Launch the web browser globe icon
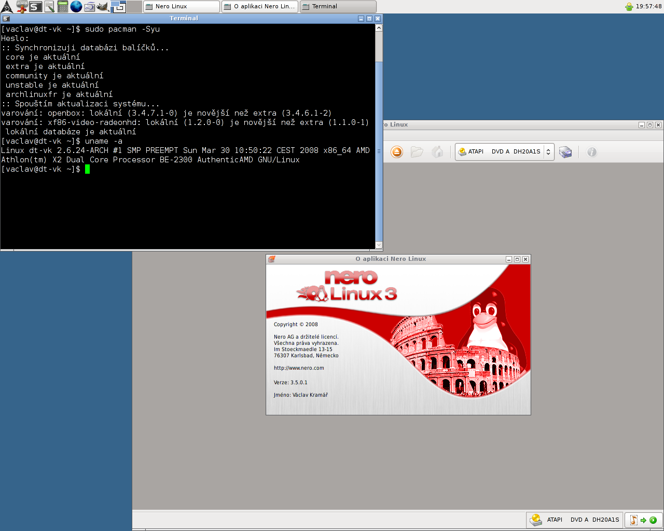Image resolution: width=664 pixels, height=531 pixels. tap(76, 7)
